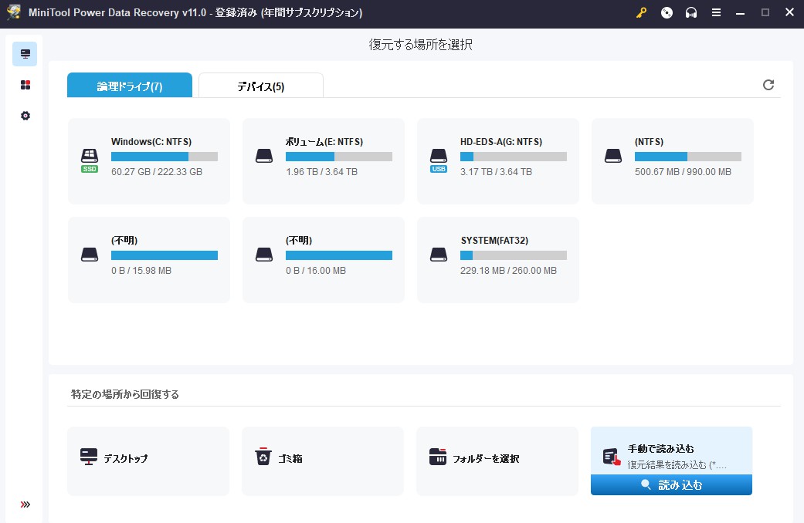Viewport: 804px width, 523px height.
Task: Click the 500.67 MB / 990.00 MB text
Action: 683,172
